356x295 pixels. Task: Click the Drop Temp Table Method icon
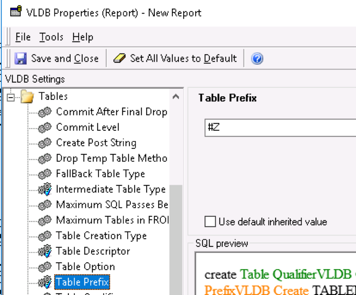pos(45,158)
